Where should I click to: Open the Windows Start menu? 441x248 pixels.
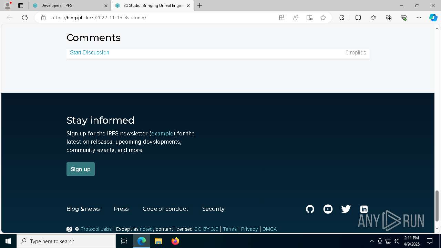click(x=8, y=241)
